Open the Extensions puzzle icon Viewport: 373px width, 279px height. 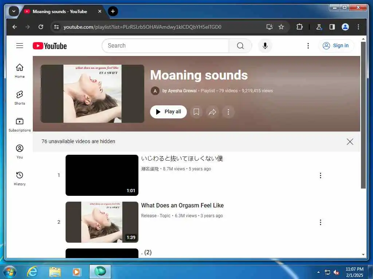[299, 27]
